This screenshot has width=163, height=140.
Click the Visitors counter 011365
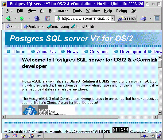(121, 130)
